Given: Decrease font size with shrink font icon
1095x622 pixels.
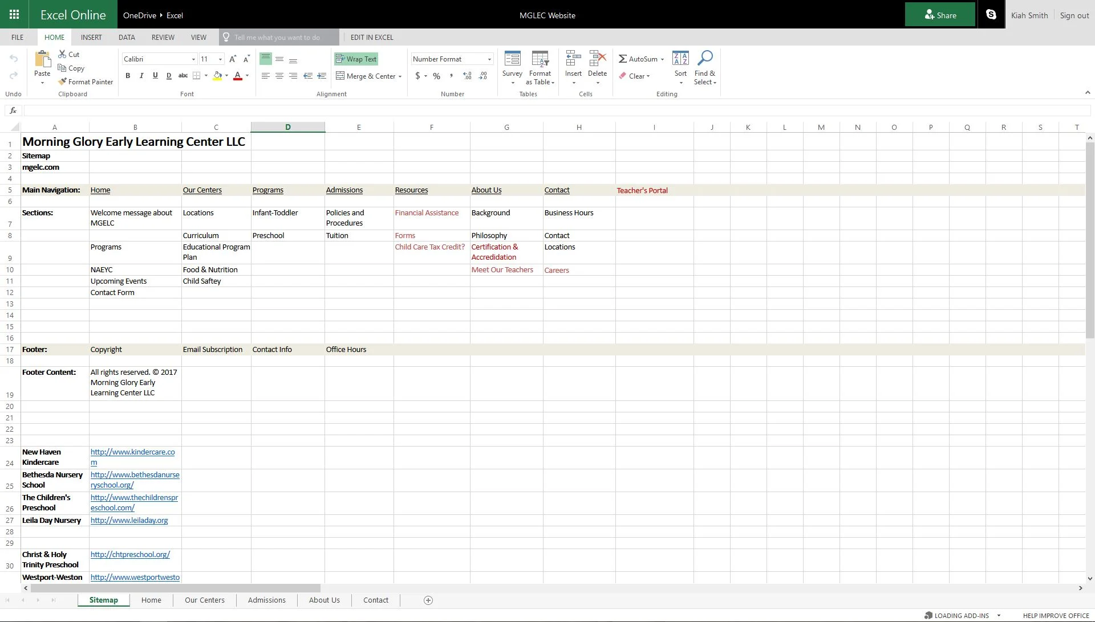Looking at the screenshot, I should [x=246, y=59].
